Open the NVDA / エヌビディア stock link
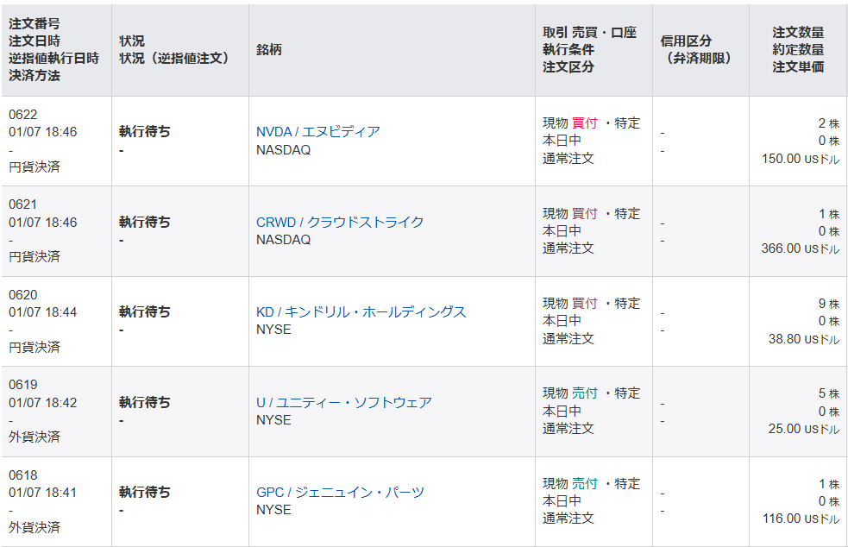 (318, 132)
